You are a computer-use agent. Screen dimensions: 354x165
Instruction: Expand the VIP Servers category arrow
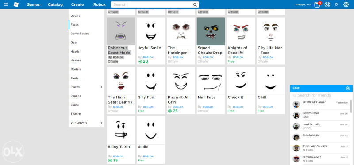101,123
